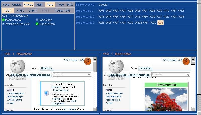Open Discussion tab in Brachychiton frame

pos(145,68)
